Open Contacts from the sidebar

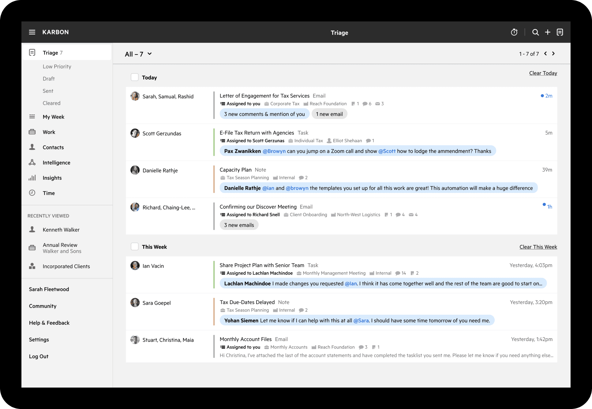[x=53, y=147]
